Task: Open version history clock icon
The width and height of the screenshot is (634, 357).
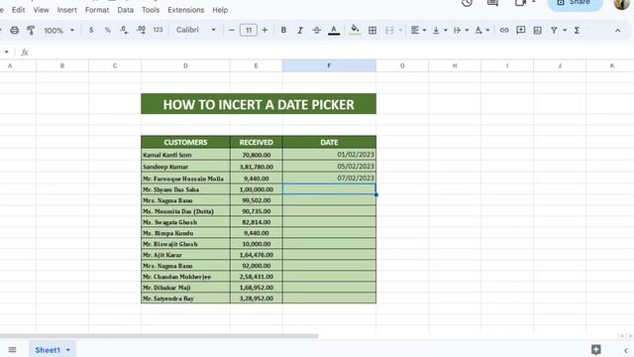Action: click(467, 3)
